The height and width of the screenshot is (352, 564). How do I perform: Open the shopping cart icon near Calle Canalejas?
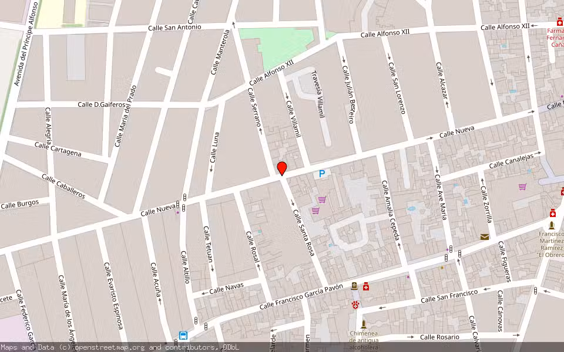(x=522, y=187)
